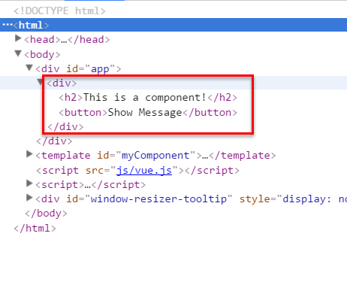
Task: Select the body opening tag
Action: 42,55
